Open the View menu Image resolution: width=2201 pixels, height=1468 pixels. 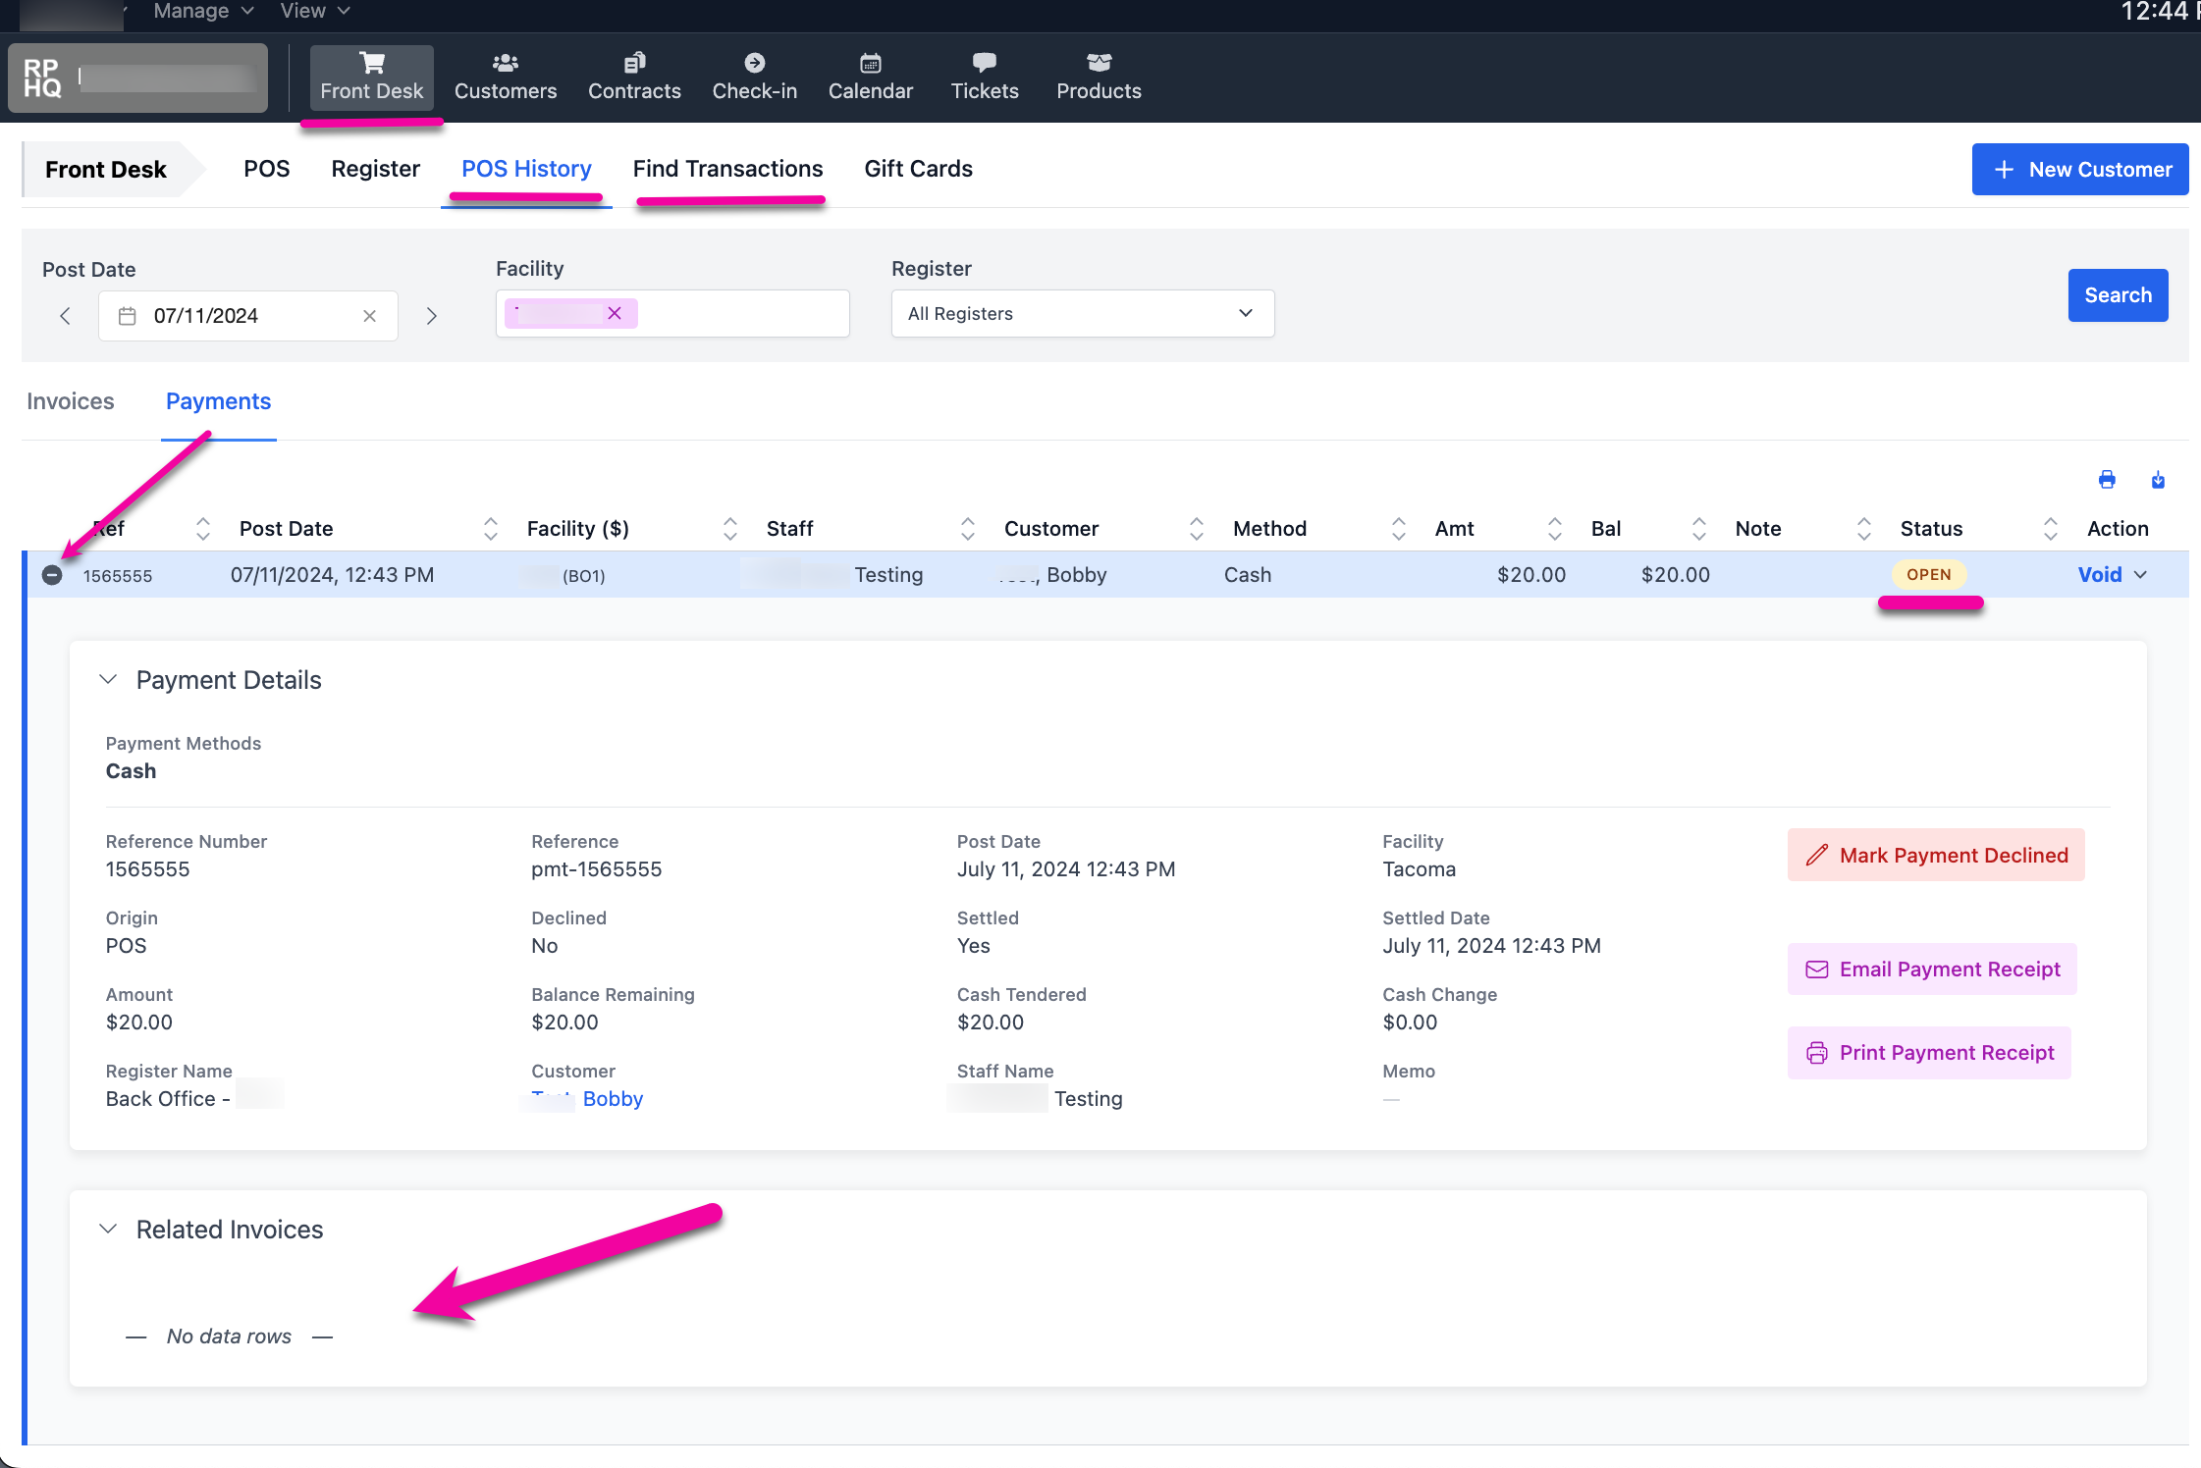[315, 11]
